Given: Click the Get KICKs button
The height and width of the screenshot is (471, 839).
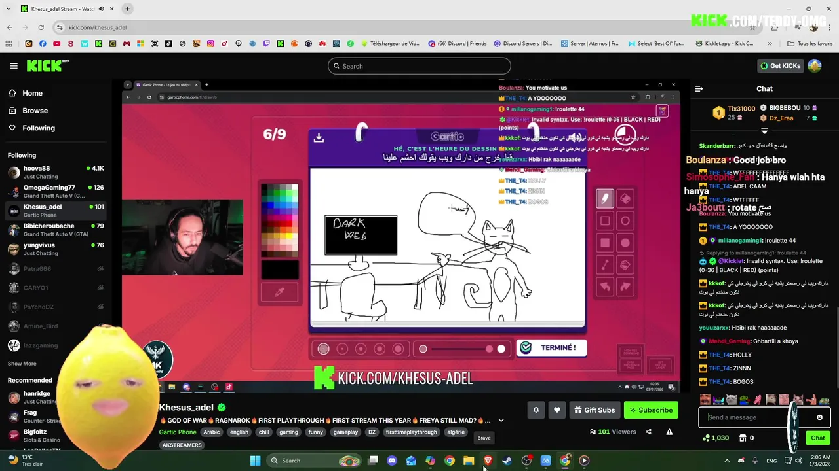Looking at the screenshot, I should point(780,65).
